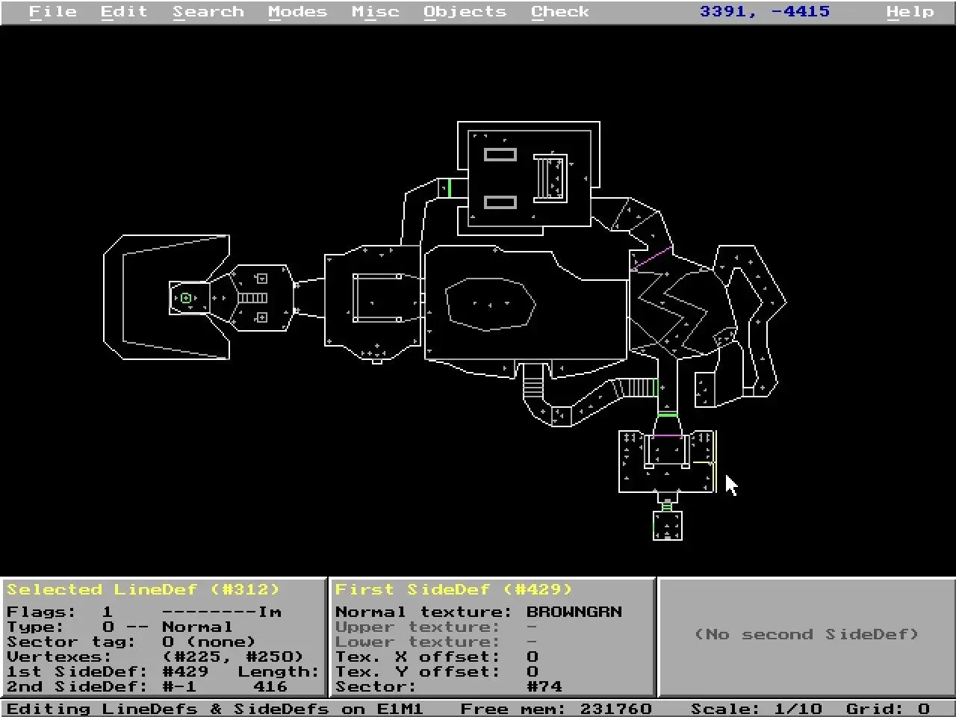Select the magenta diagonal linedef
This screenshot has height=717, width=956.
pyautogui.click(x=652, y=258)
